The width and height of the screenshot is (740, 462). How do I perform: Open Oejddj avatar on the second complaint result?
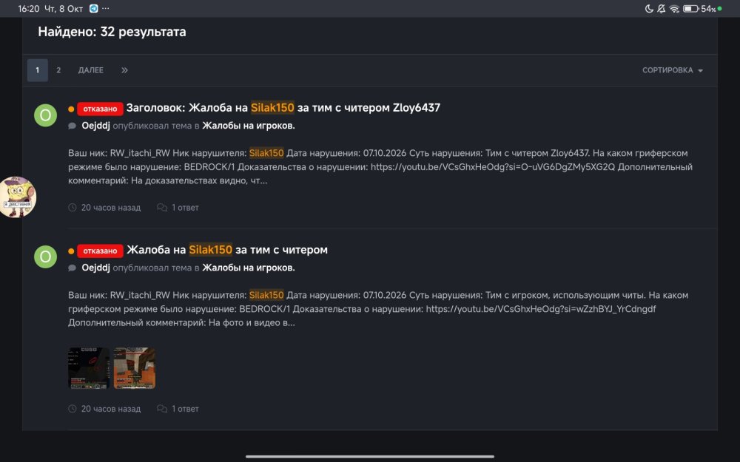[45, 257]
